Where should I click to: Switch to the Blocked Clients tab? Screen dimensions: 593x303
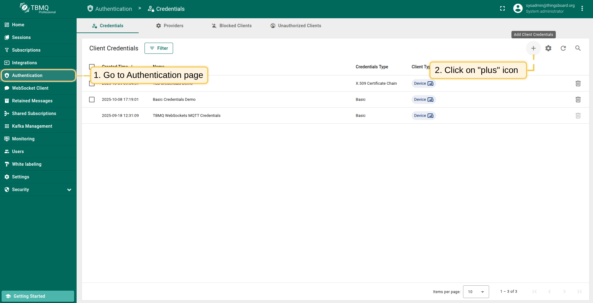point(231,26)
